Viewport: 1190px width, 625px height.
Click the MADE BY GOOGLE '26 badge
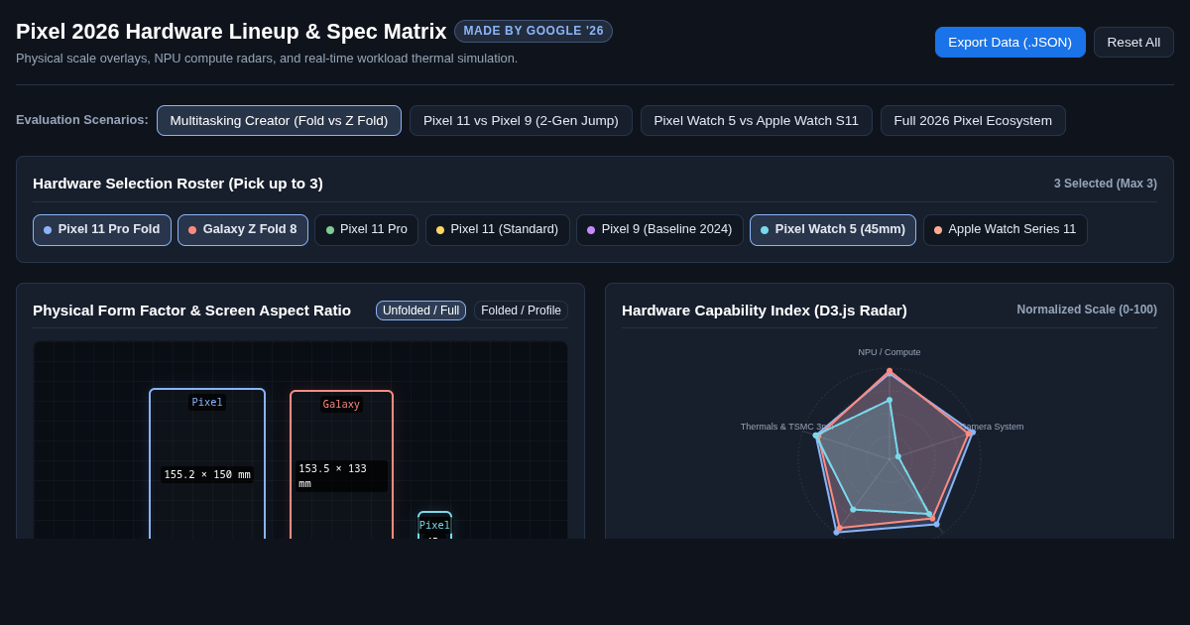click(534, 31)
